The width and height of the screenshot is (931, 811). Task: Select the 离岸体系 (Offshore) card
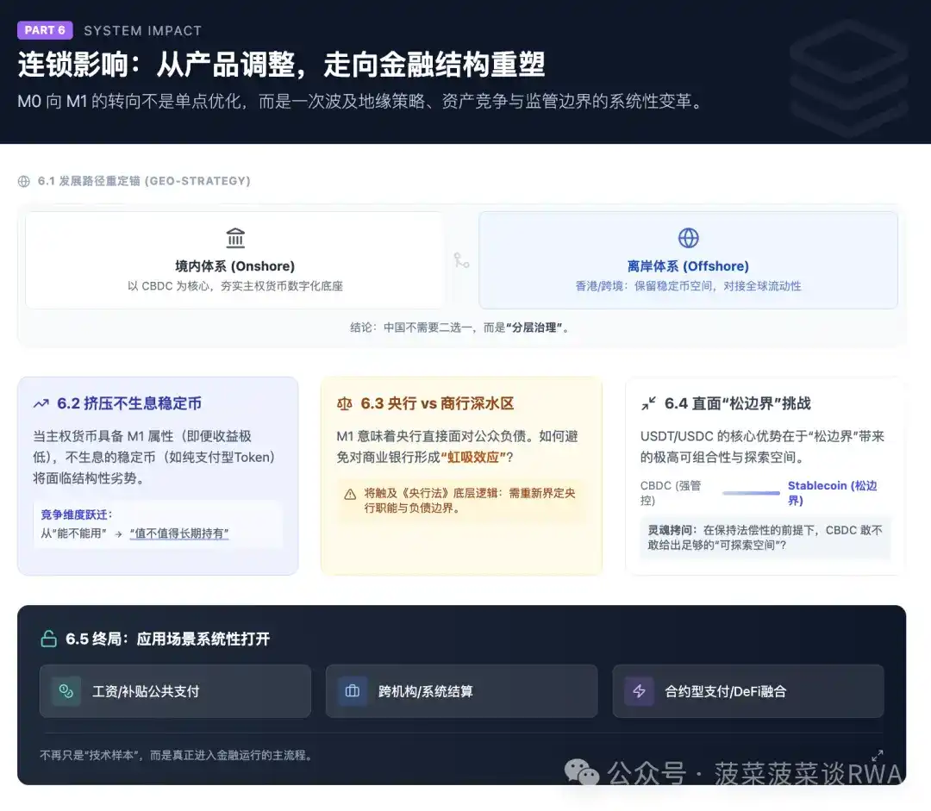coord(688,260)
